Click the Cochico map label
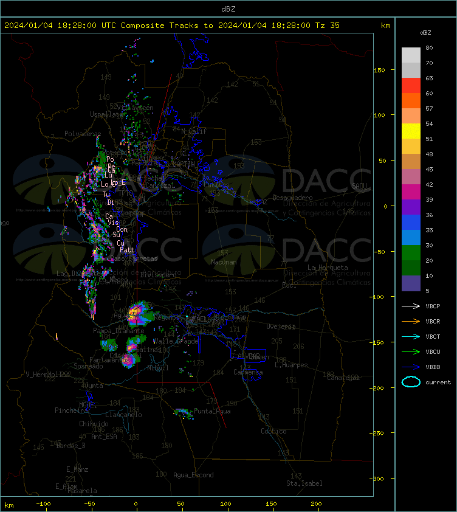This screenshot has width=457, height=512. point(273,431)
